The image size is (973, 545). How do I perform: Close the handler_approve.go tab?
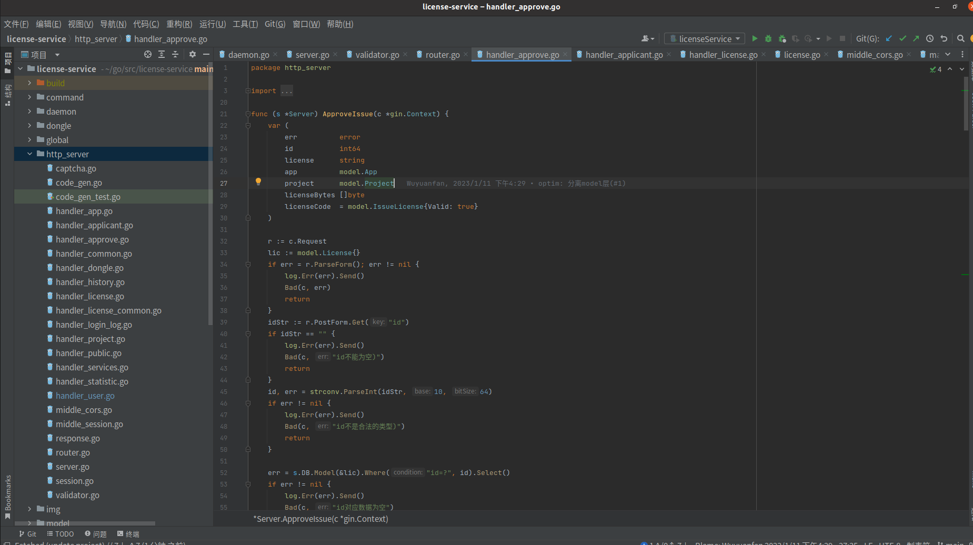coord(565,54)
